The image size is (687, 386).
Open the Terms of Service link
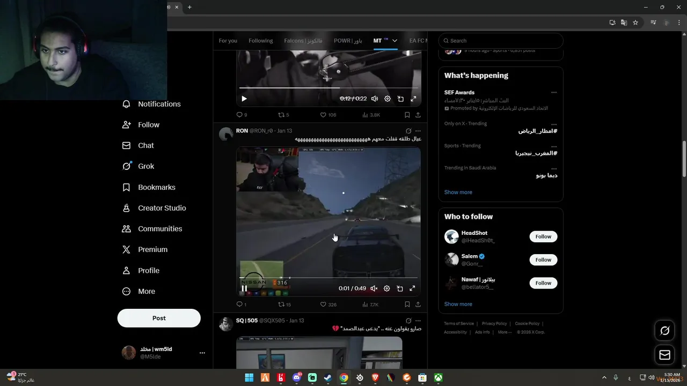459,323
